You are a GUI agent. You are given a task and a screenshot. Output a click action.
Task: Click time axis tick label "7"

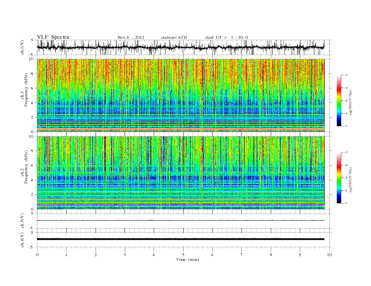(x=242, y=255)
